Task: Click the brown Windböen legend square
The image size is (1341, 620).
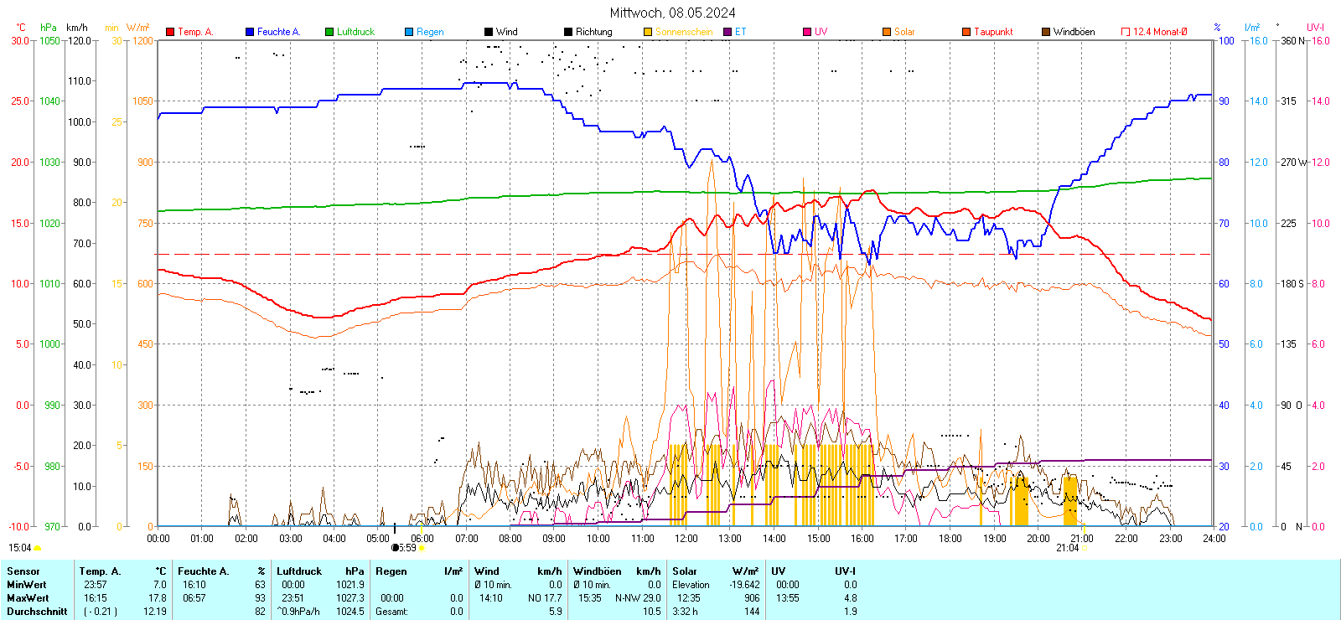Action: pyautogui.click(x=1046, y=32)
